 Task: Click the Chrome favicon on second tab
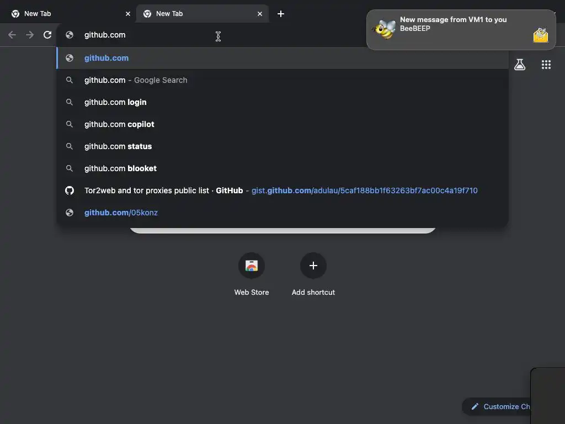click(x=147, y=14)
